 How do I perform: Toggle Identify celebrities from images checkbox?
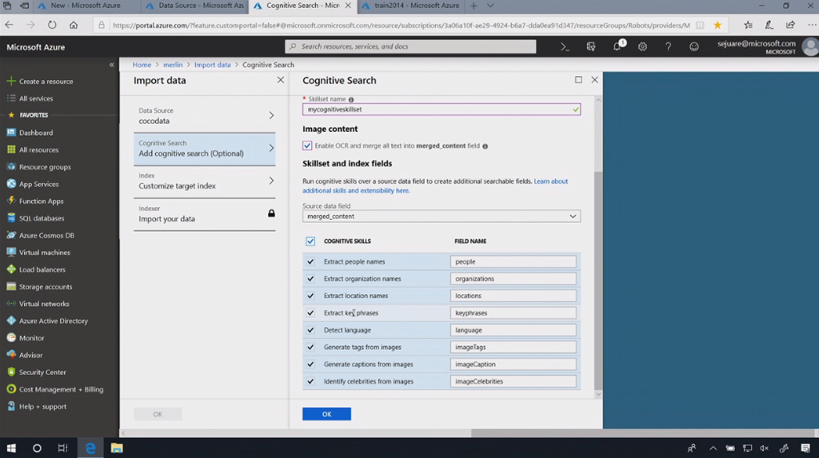pyautogui.click(x=310, y=382)
